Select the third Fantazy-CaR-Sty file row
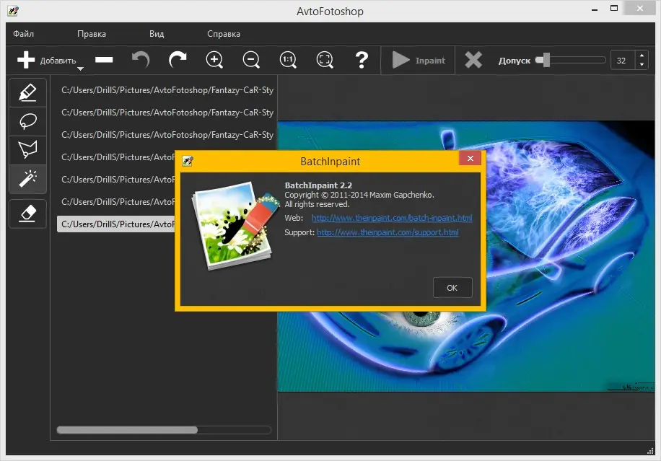The image size is (661, 461). 167,135
